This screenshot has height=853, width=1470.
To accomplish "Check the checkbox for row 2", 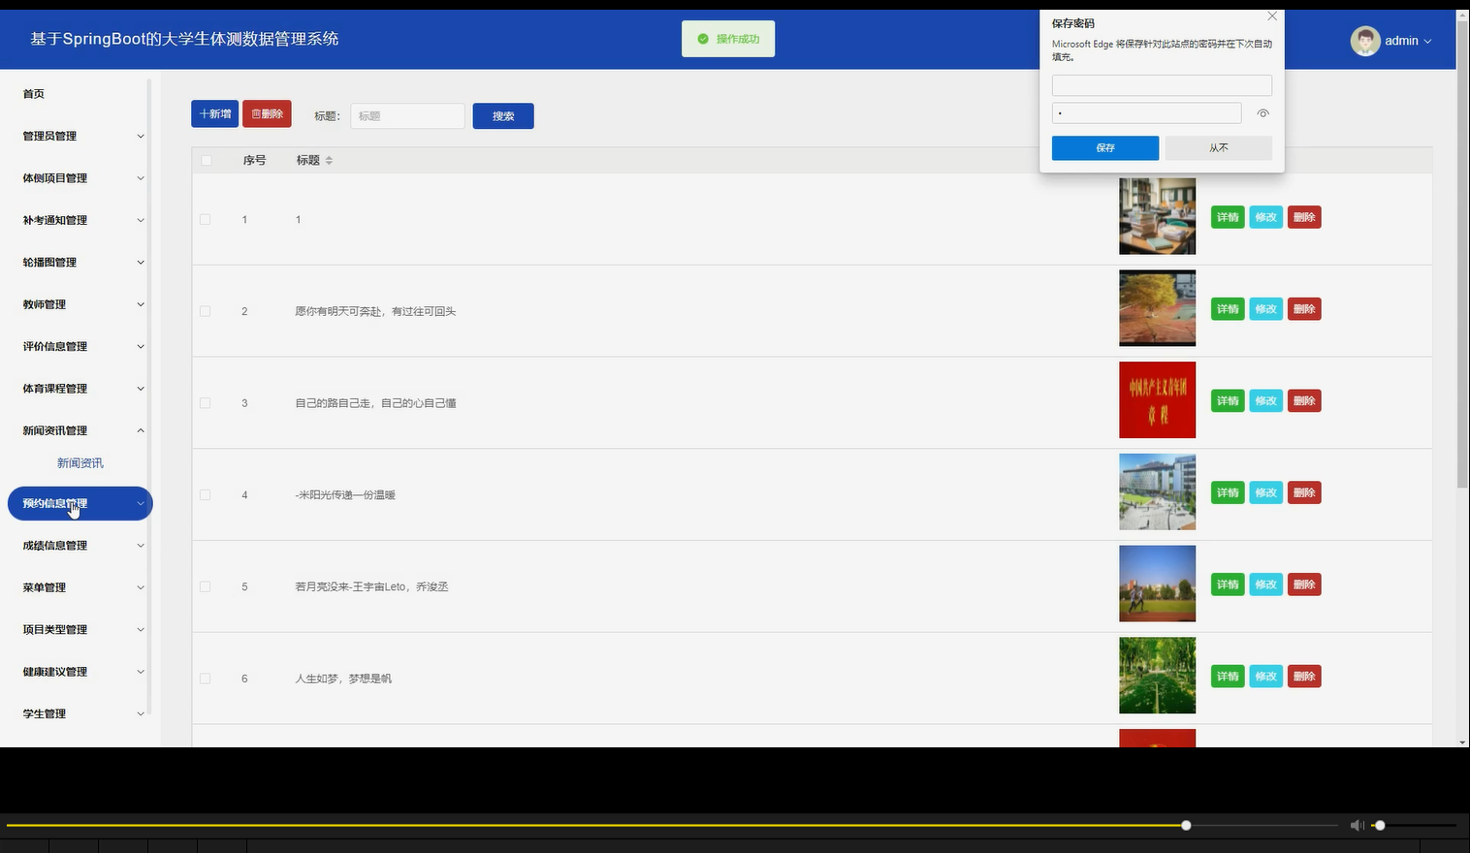I will (205, 311).
